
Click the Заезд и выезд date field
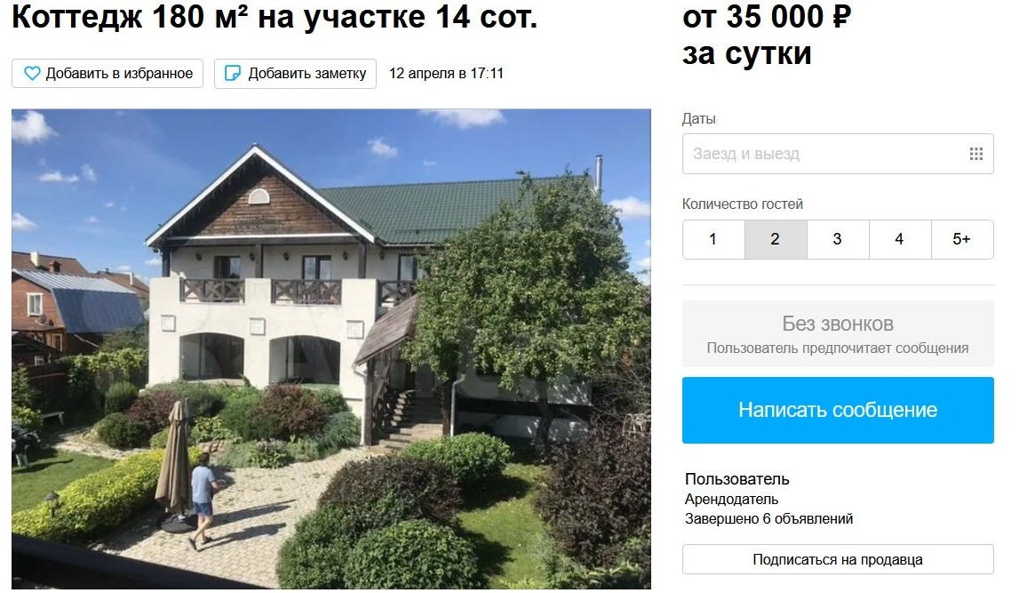(838, 154)
